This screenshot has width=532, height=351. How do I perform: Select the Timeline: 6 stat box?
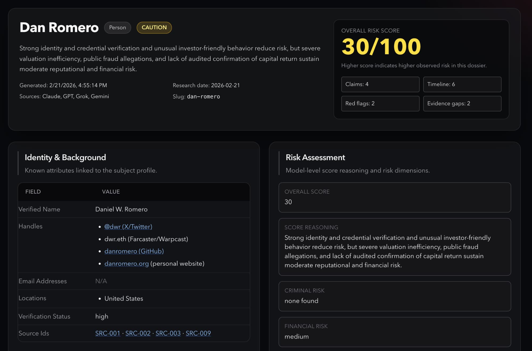(462, 84)
